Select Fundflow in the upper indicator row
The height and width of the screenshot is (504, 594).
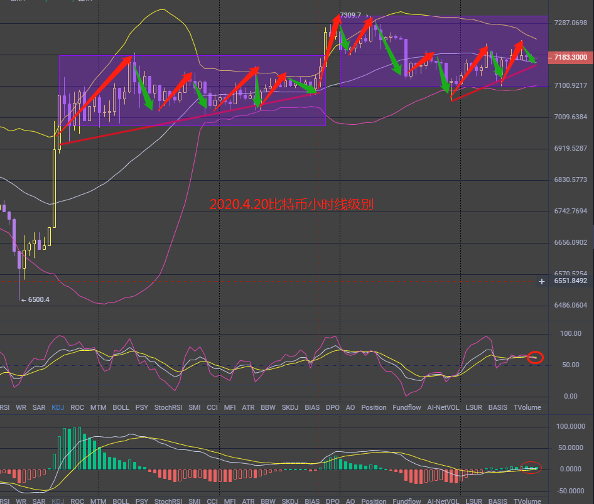point(407,407)
